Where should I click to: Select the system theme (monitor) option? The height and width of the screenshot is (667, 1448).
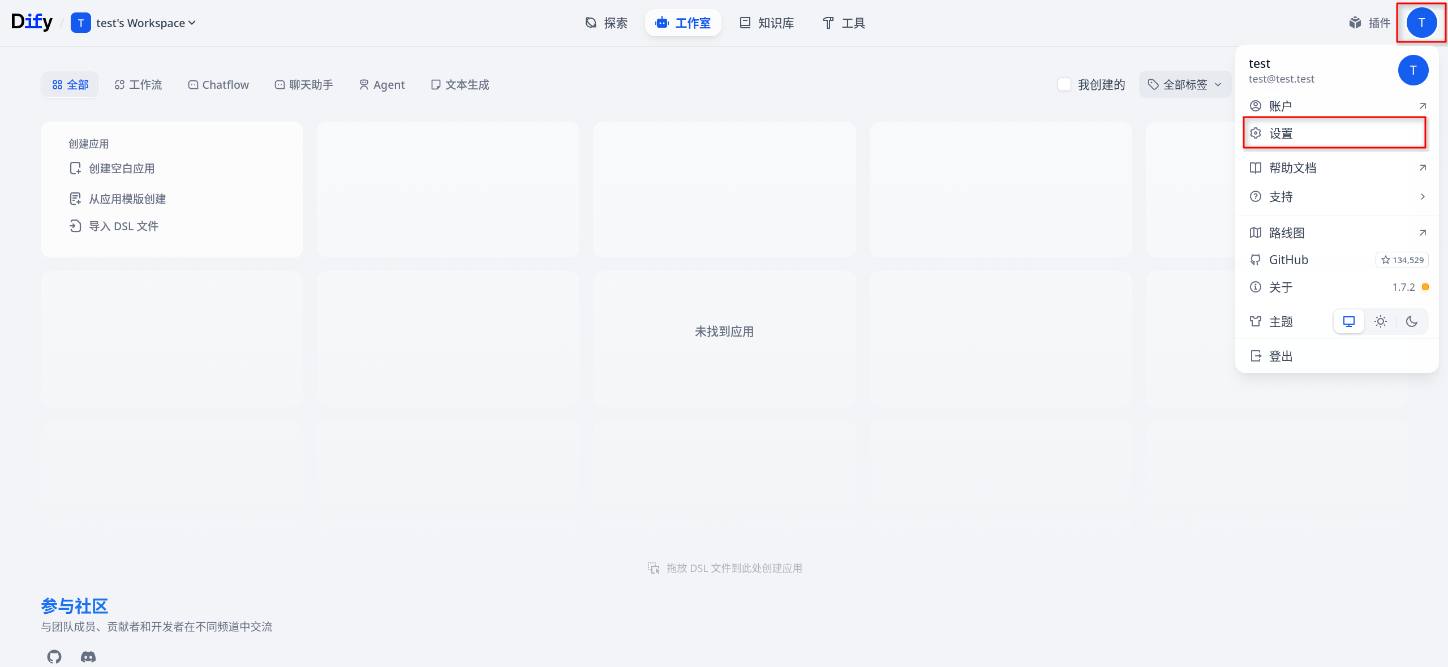coord(1348,321)
